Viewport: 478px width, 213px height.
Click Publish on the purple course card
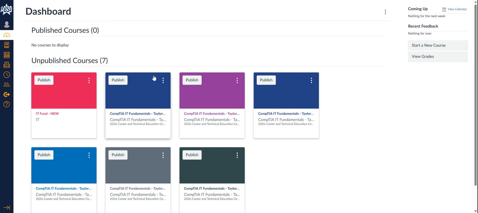(192, 80)
